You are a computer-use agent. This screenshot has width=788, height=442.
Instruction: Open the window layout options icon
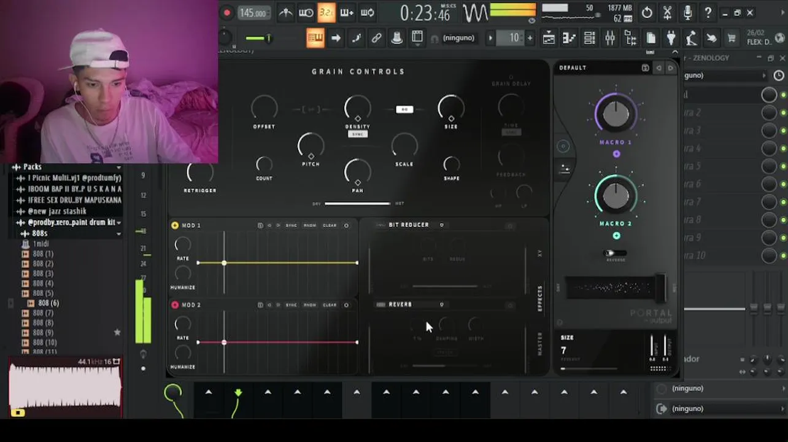tap(417, 38)
